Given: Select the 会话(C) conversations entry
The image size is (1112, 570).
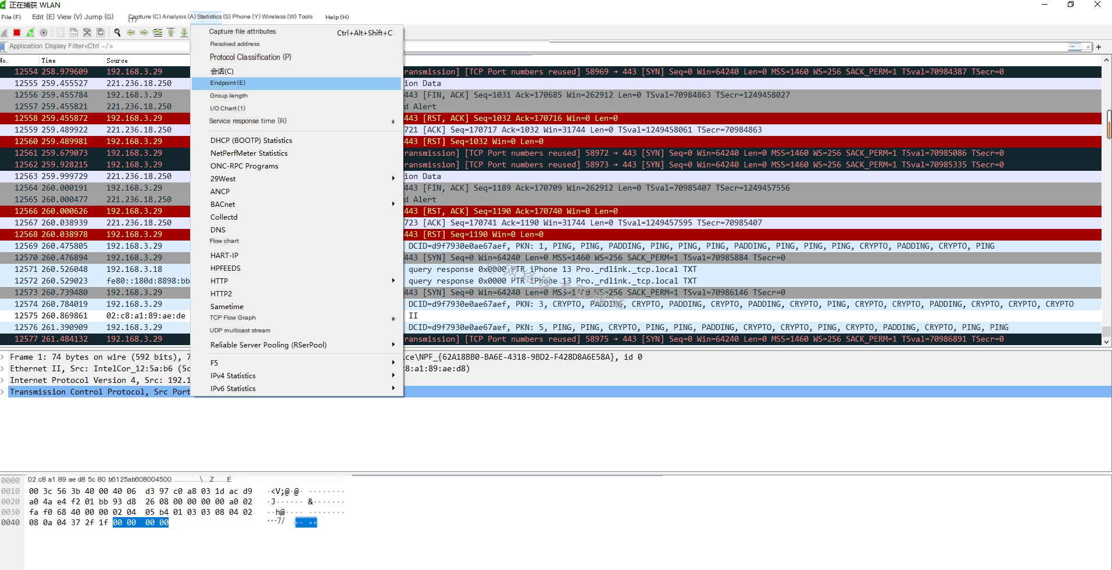Looking at the screenshot, I should (x=297, y=71).
